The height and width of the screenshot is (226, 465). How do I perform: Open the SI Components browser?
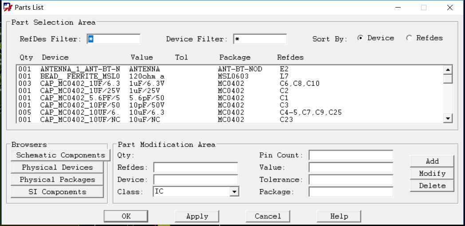click(x=57, y=192)
